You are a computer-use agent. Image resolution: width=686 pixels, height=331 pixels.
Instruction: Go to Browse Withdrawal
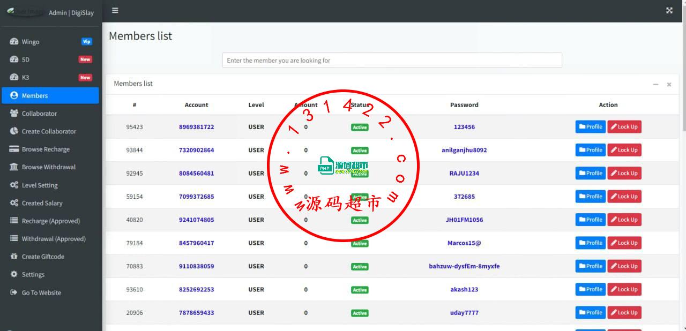click(51, 167)
